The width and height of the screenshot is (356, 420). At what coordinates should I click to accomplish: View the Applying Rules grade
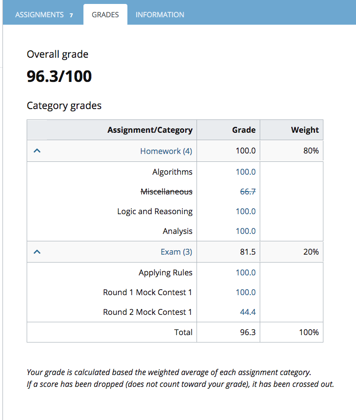point(245,272)
